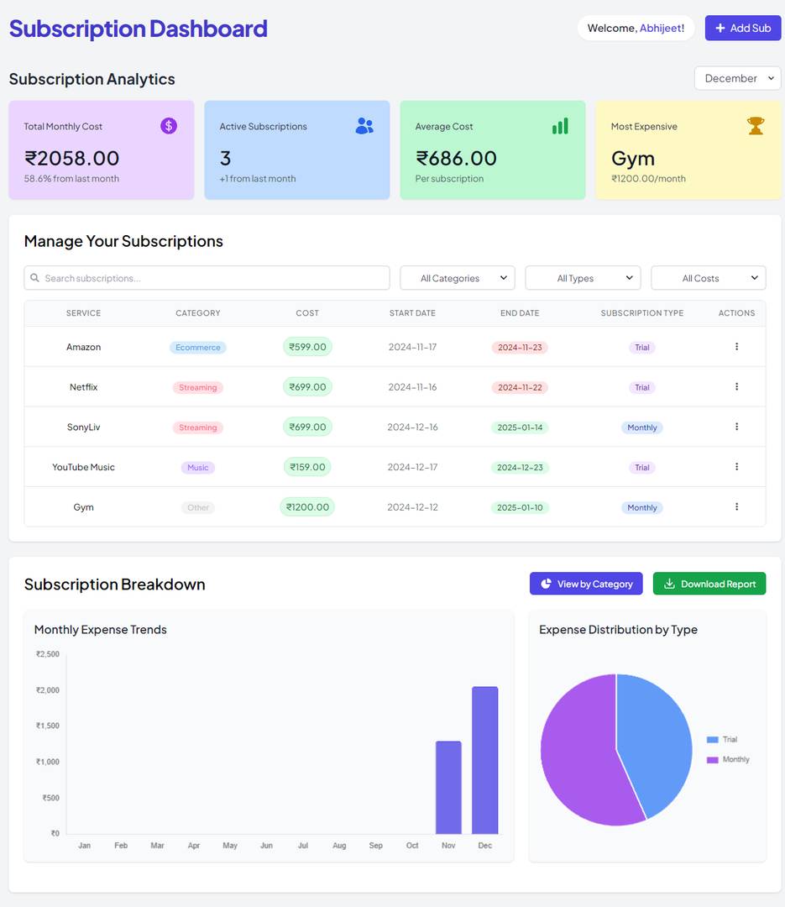This screenshot has height=907, width=785.
Task: Toggle the Monthly dataset in the pie legend
Action: pyautogui.click(x=726, y=759)
